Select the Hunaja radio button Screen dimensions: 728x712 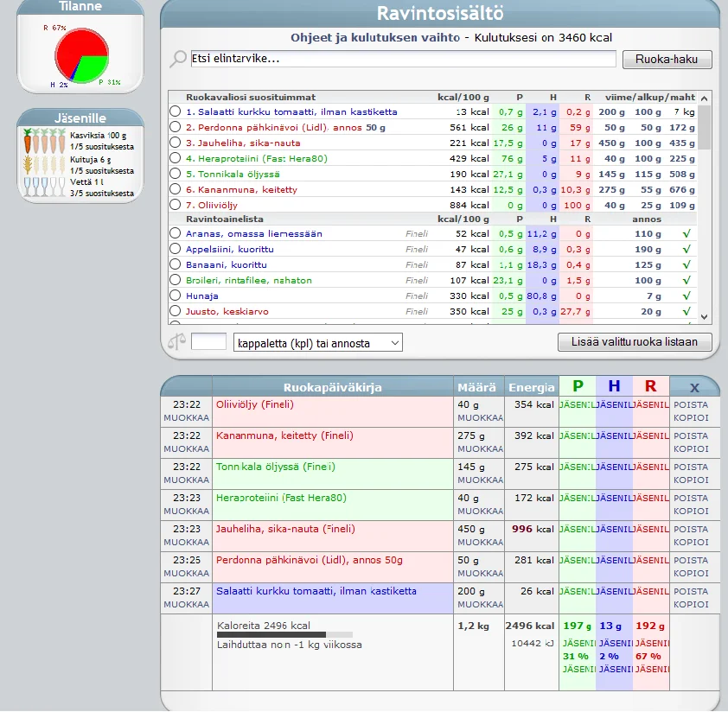pyautogui.click(x=176, y=296)
